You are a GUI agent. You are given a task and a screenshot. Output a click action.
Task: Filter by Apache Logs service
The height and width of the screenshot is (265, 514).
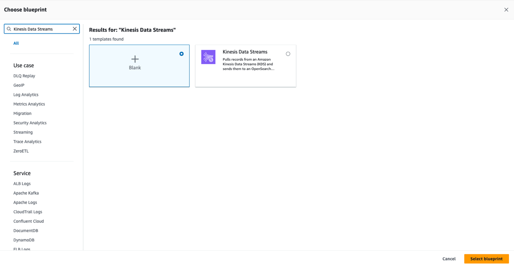pos(25,202)
